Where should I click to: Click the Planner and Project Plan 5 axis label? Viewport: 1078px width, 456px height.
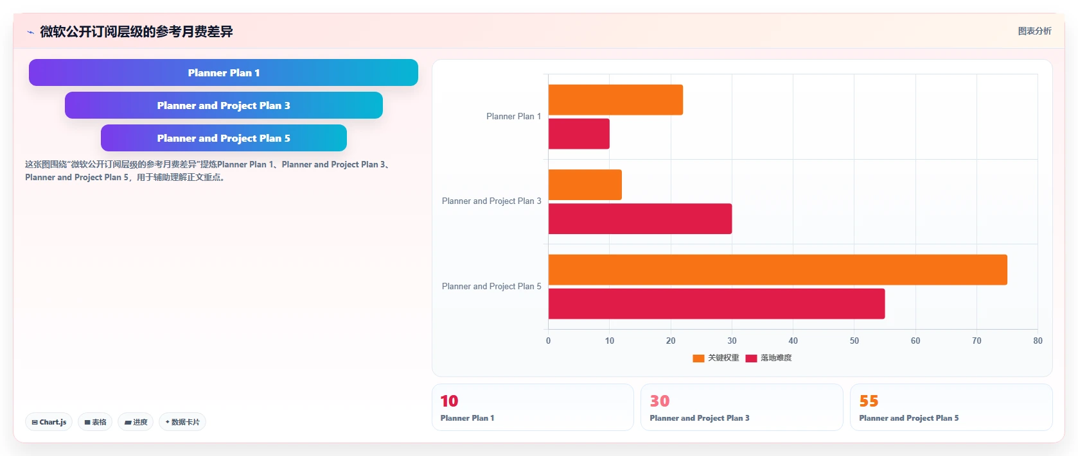point(491,287)
